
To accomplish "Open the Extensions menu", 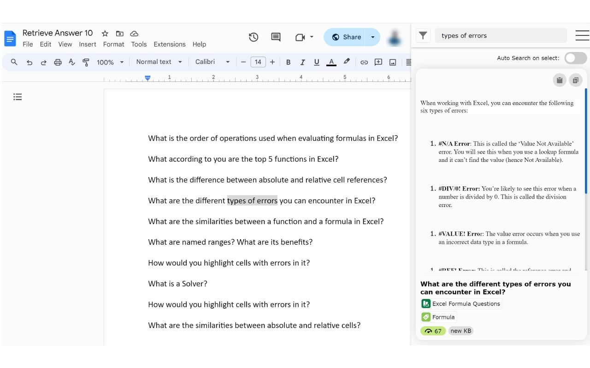I will click(169, 44).
